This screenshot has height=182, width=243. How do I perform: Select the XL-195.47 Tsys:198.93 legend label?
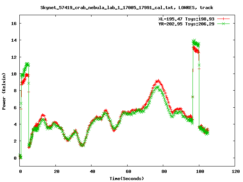point(186,19)
